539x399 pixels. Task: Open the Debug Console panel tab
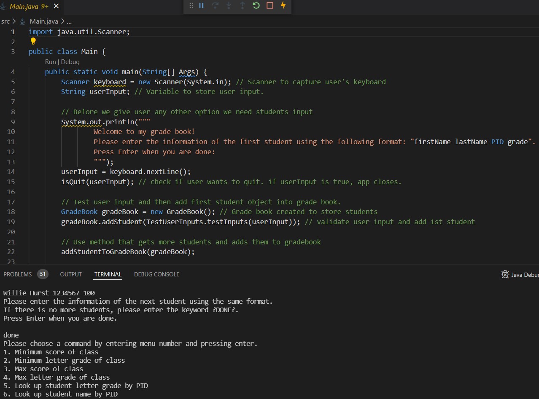pos(156,274)
